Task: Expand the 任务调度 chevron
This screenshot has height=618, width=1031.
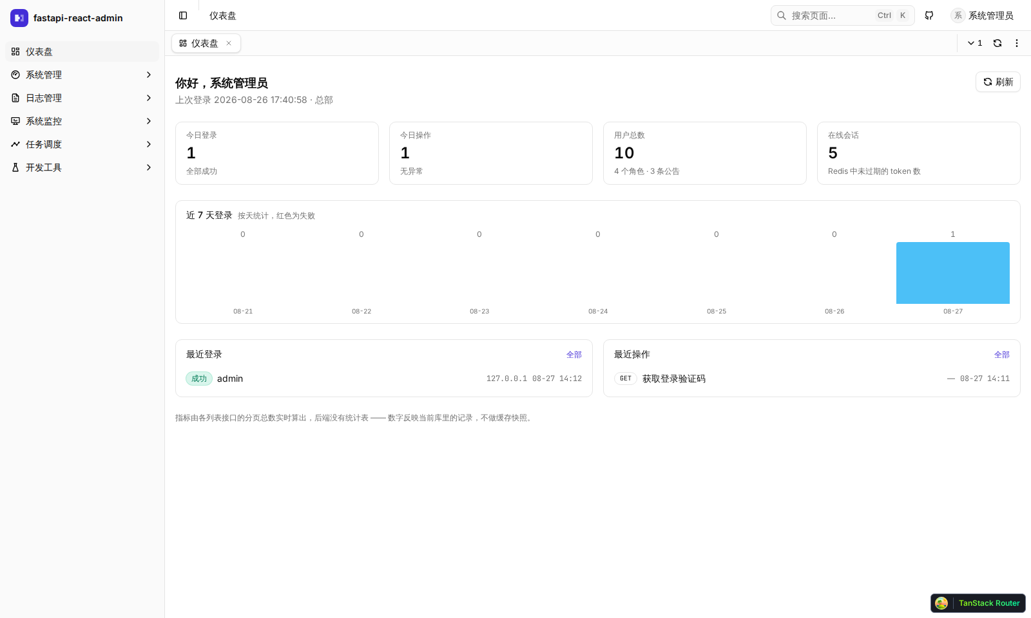Action: coord(149,144)
